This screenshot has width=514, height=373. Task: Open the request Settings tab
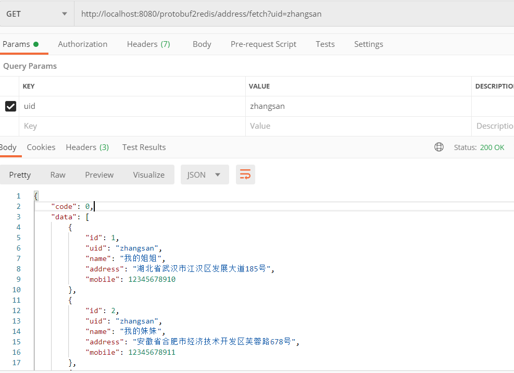coord(368,44)
